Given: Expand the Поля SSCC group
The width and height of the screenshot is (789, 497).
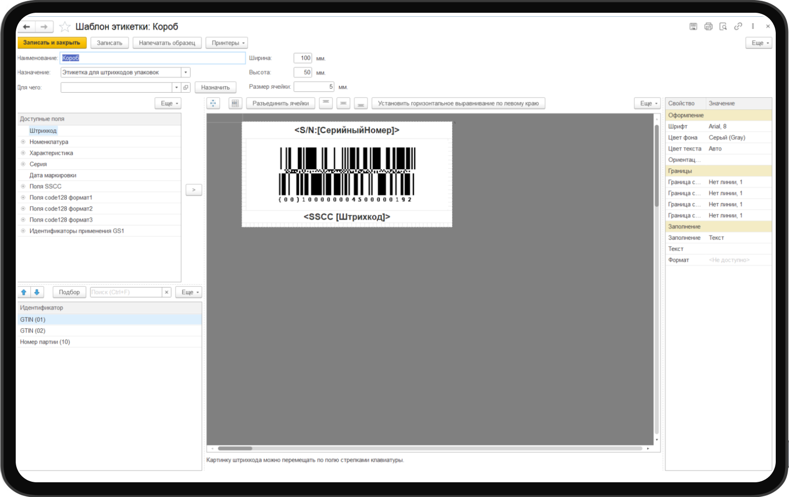Looking at the screenshot, I should (23, 186).
